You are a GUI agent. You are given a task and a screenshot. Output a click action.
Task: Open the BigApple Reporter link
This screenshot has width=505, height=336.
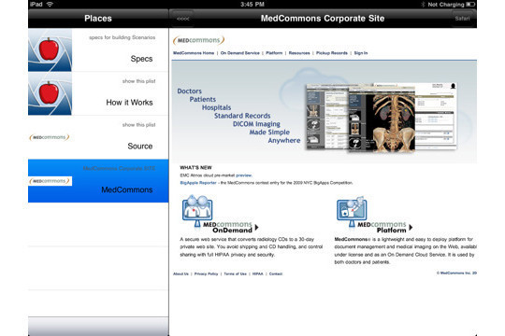(198, 183)
